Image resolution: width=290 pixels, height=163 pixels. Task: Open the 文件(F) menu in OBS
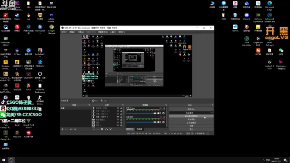tap(64, 32)
